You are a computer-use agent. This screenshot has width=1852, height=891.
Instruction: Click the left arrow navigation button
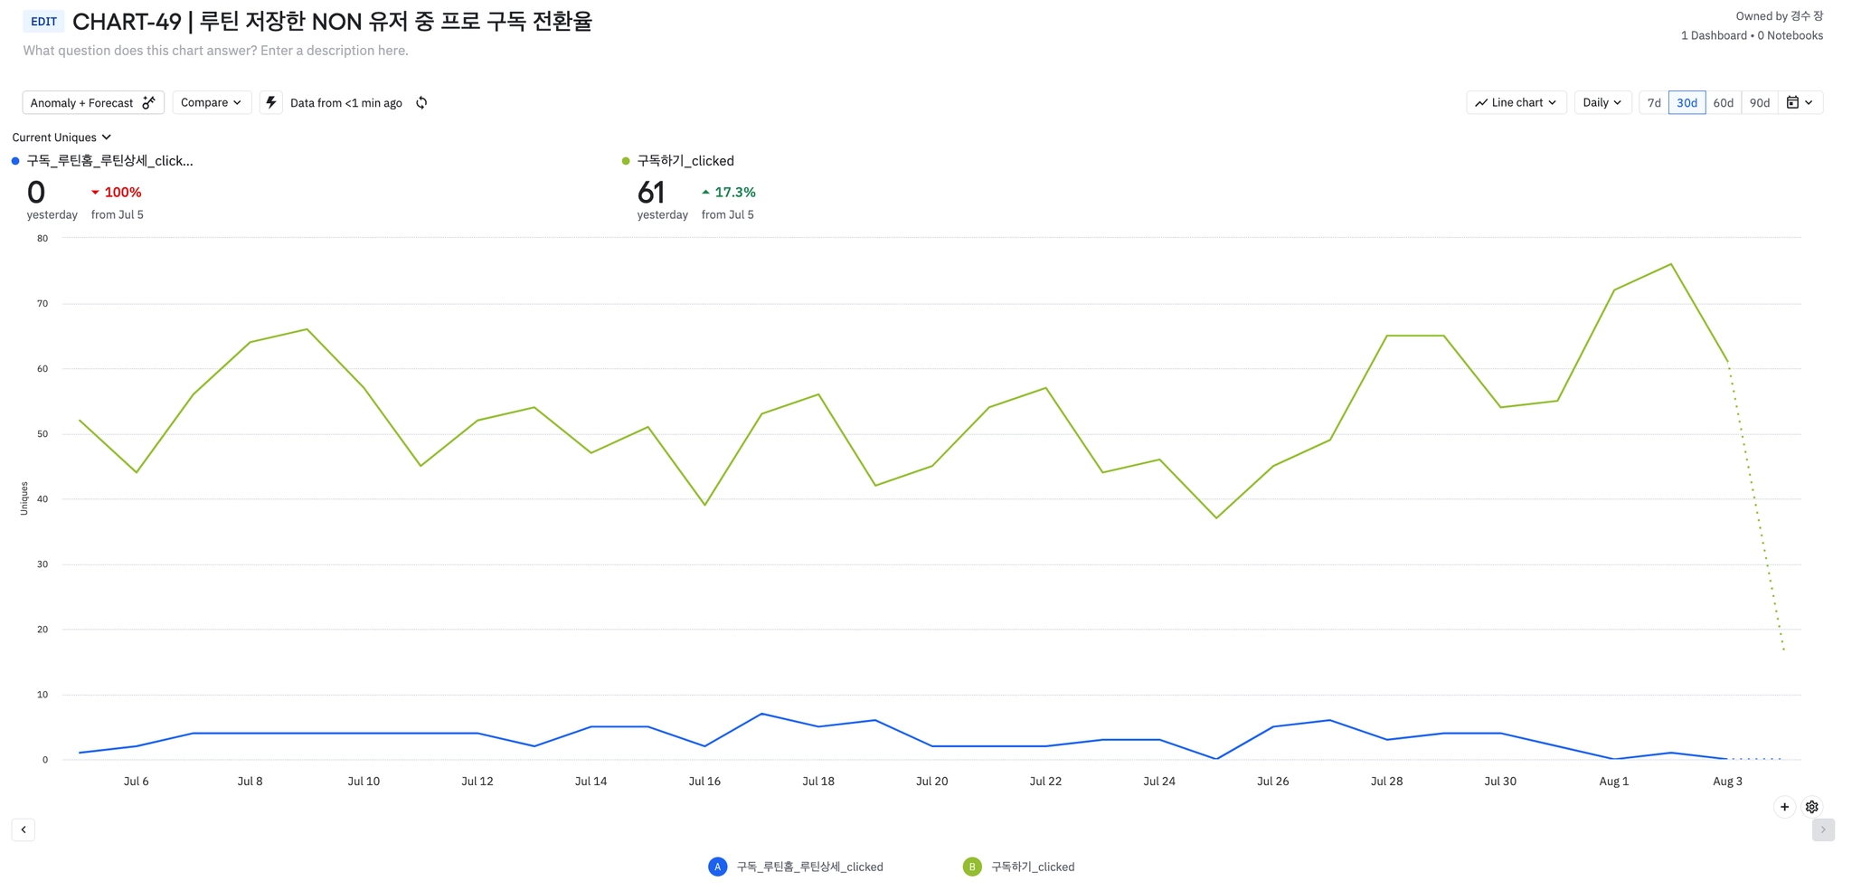(x=24, y=829)
